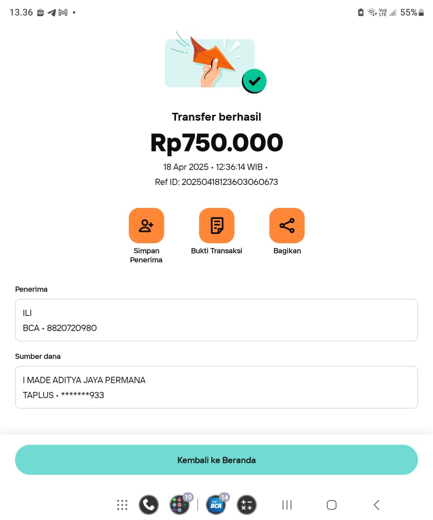Viewport: 433px width, 520px height.
Task: Open the app drawer grid icon
Action: [x=122, y=505]
